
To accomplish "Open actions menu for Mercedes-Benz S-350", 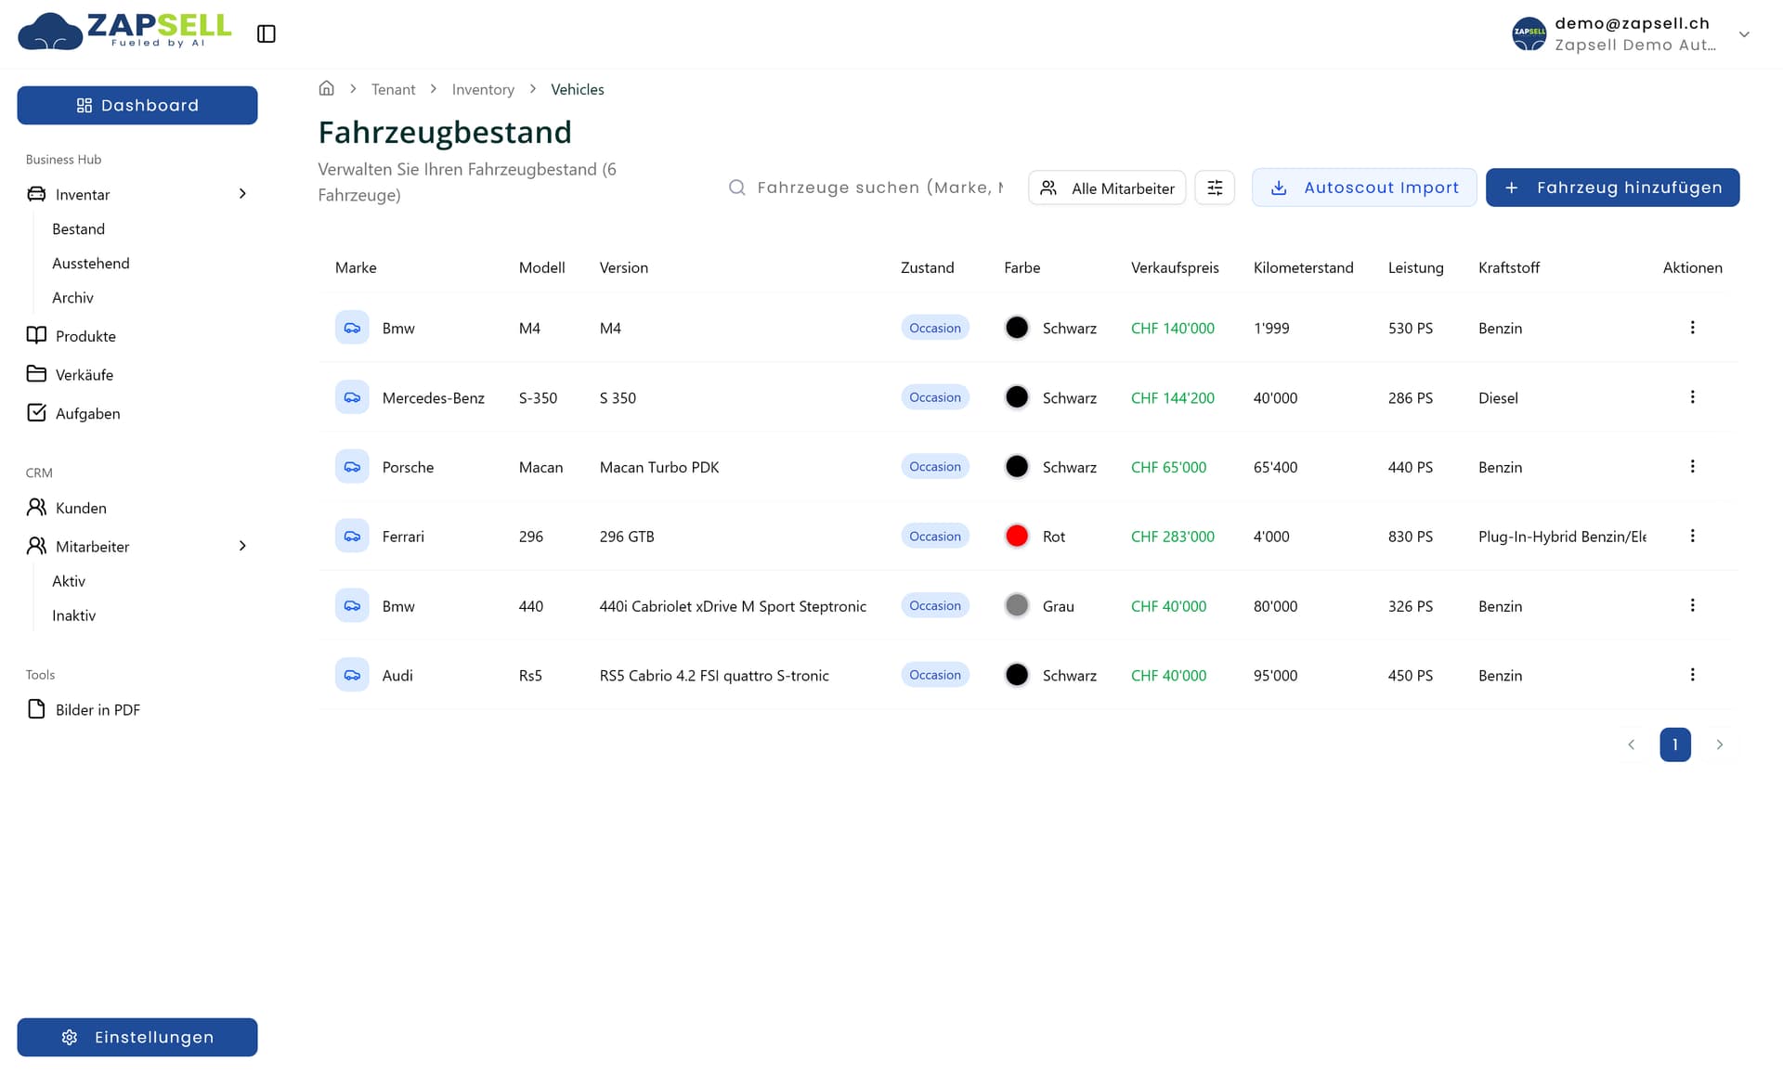I will 1692,397.
